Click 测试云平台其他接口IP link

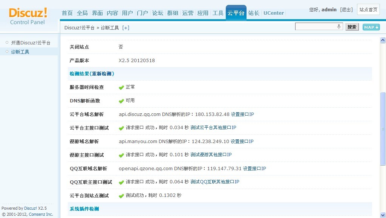point(213,128)
